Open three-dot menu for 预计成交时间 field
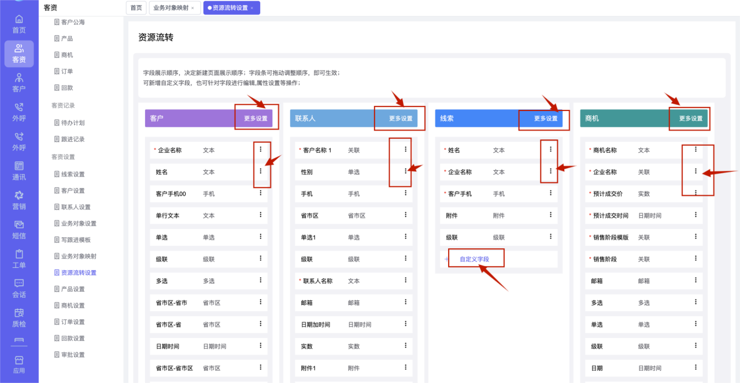The width and height of the screenshot is (740, 383). tap(695, 215)
